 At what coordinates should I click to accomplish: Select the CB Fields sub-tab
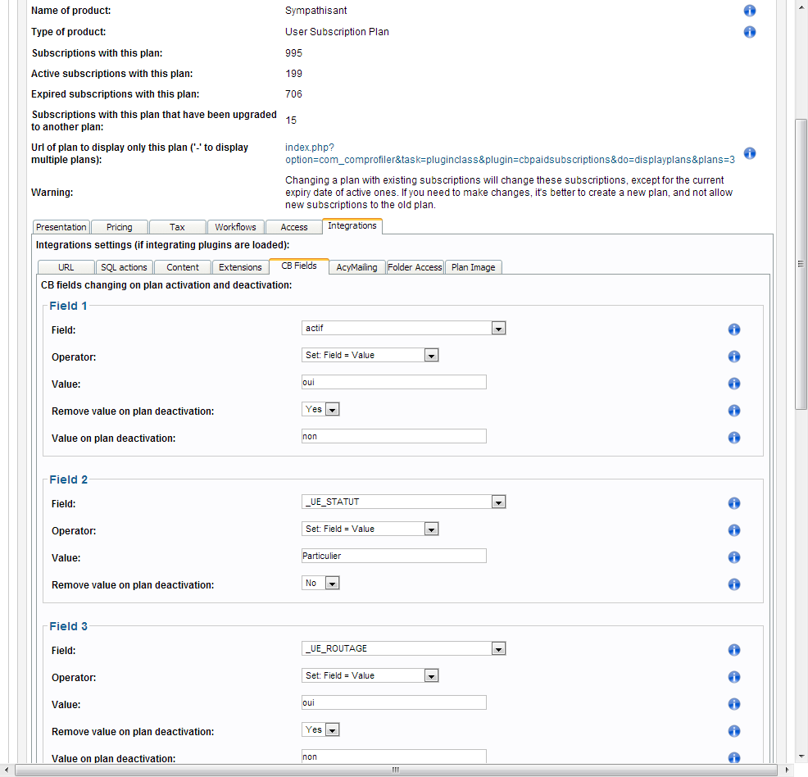click(299, 266)
